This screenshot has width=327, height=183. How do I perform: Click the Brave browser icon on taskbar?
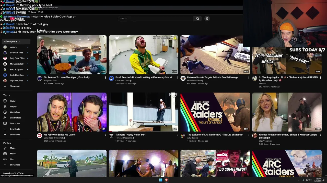pyautogui.click(x=166, y=180)
